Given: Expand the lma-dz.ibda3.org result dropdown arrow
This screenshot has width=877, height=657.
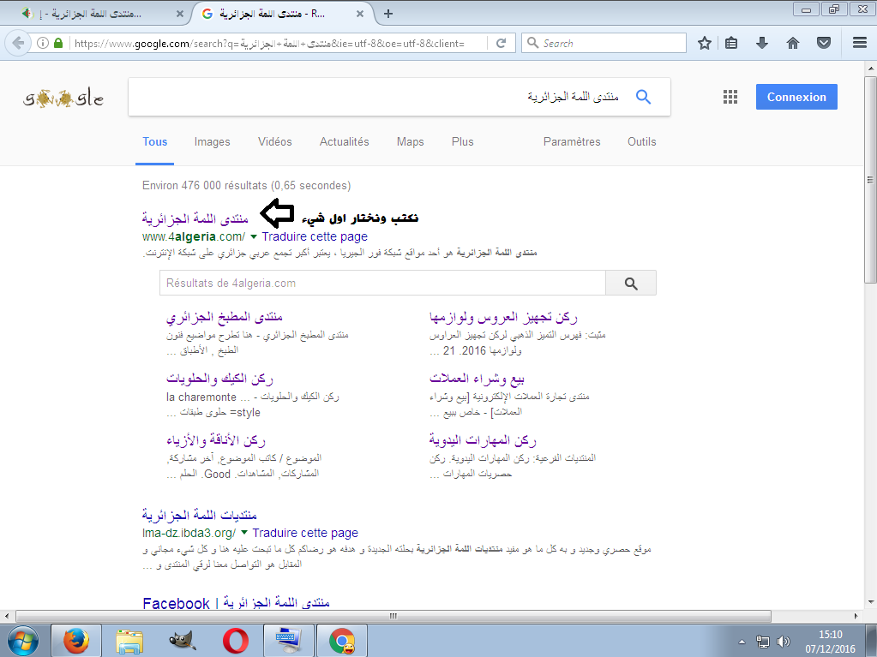Looking at the screenshot, I should pyautogui.click(x=244, y=534).
